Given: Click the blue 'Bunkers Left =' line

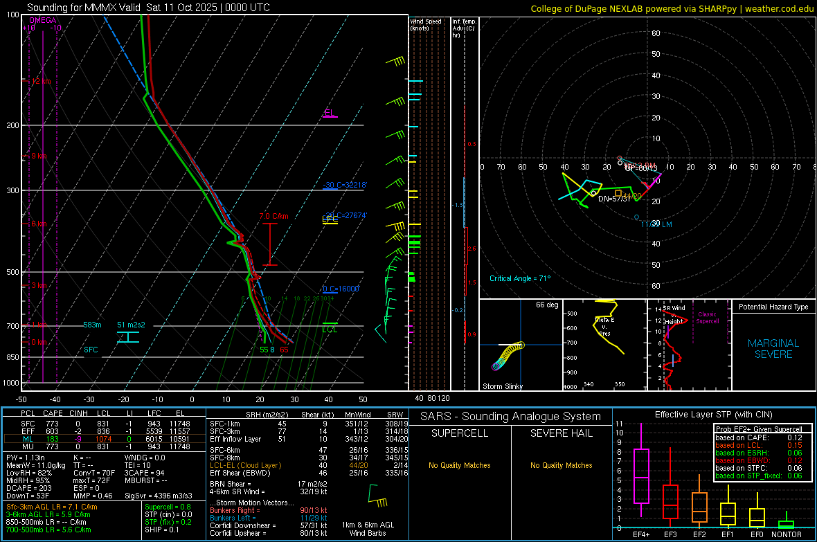Looking at the screenshot, I should click(x=269, y=518).
